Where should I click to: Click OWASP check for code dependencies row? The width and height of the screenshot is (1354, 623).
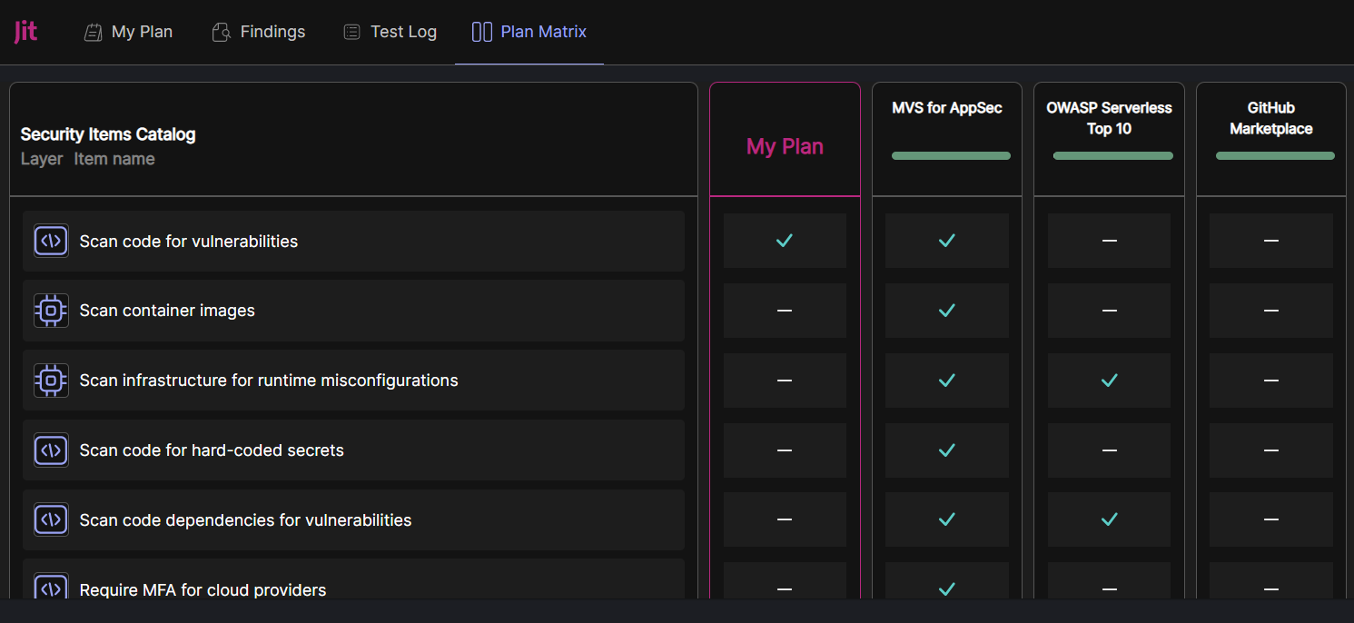[x=1109, y=519]
